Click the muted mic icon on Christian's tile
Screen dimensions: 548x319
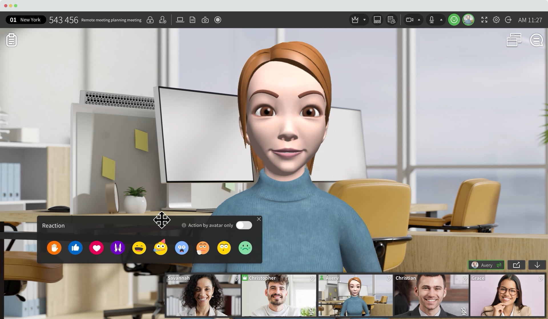(464, 311)
